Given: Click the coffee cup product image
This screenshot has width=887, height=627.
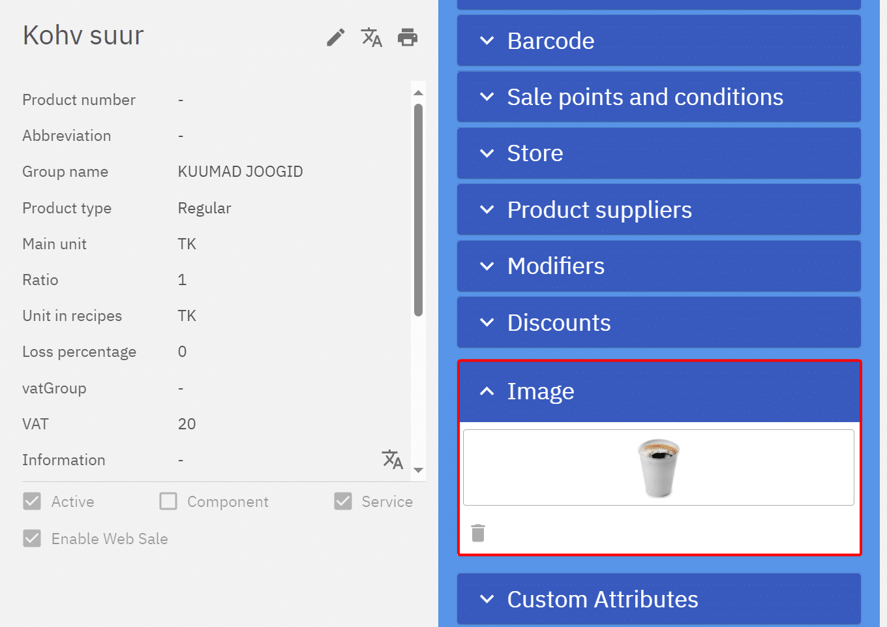Looking at the screenshot, I should tap(658, 467).
